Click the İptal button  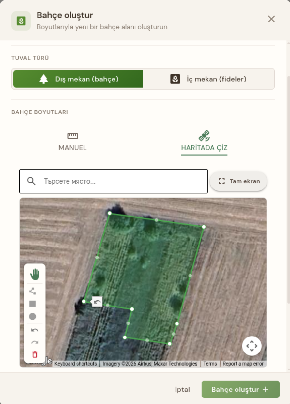pyautogui.click(x=182, y=389)
